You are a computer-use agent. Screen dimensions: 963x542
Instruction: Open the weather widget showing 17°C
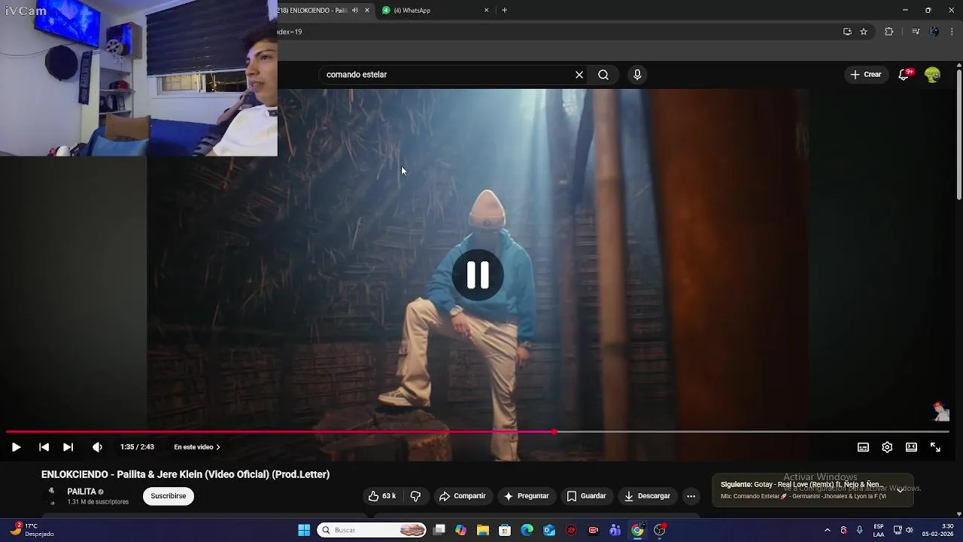(x=32, y=530)
